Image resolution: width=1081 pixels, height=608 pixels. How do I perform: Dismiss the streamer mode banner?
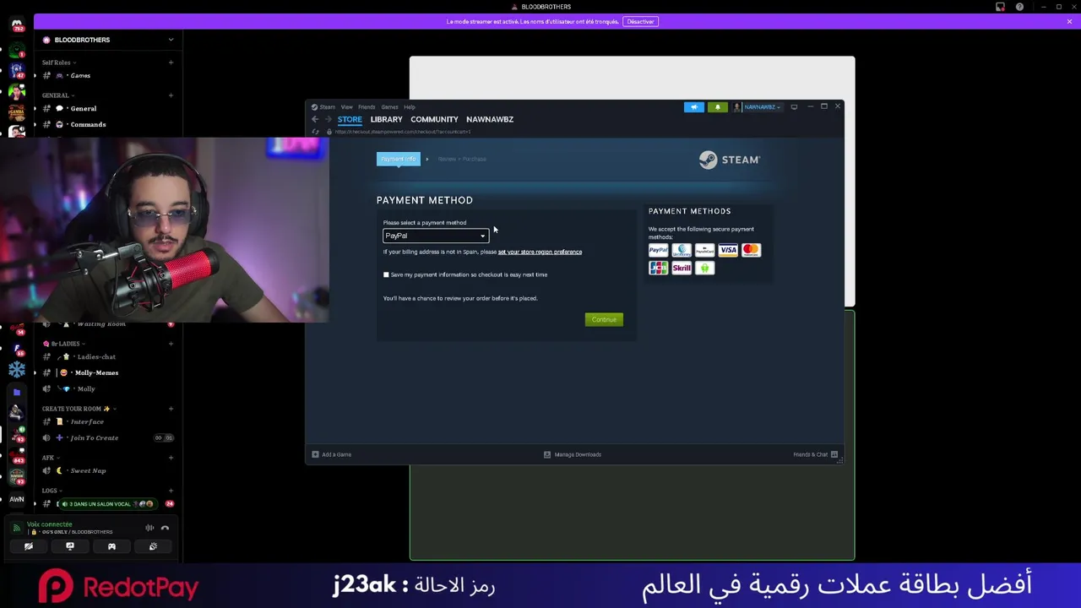(1069, 21)
